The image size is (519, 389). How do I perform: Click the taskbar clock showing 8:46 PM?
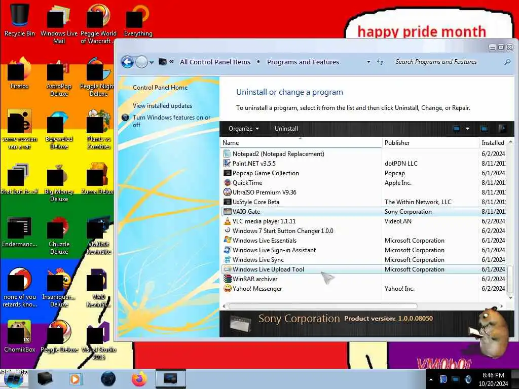click(493, 379)
